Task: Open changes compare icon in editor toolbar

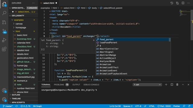Action: [x=177, y=3]
